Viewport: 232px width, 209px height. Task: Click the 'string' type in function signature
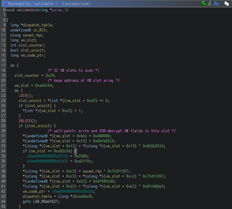tap(41, 10)
